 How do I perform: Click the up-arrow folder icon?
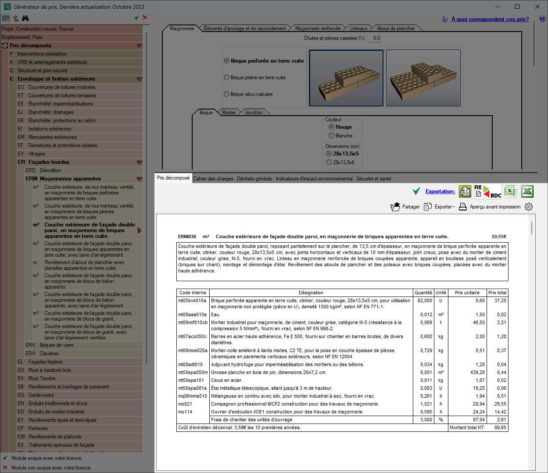tap(15, 18)
